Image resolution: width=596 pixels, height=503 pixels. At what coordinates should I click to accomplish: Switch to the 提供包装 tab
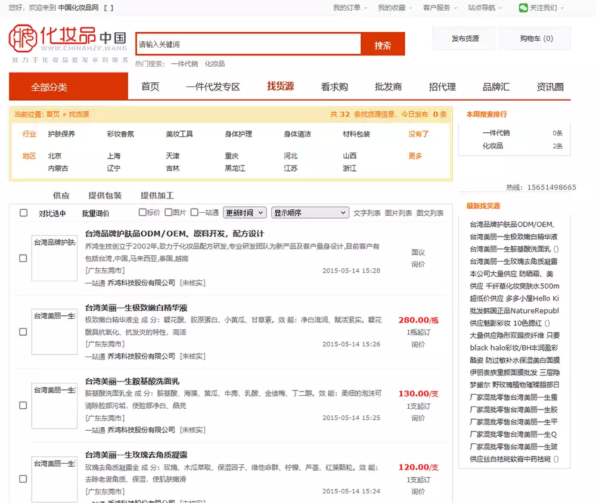point(105,195)
